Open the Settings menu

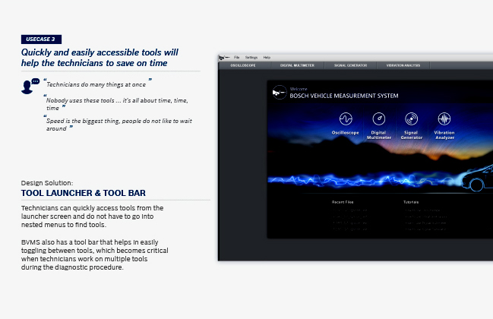click(251, 57)
